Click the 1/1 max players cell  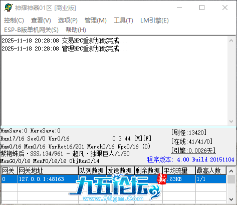pyautogui.click(x=211, y=179)
